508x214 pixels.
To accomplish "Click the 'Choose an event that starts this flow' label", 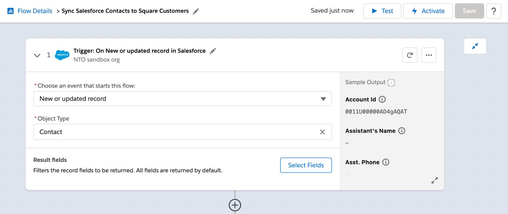I will click(86, 86).
